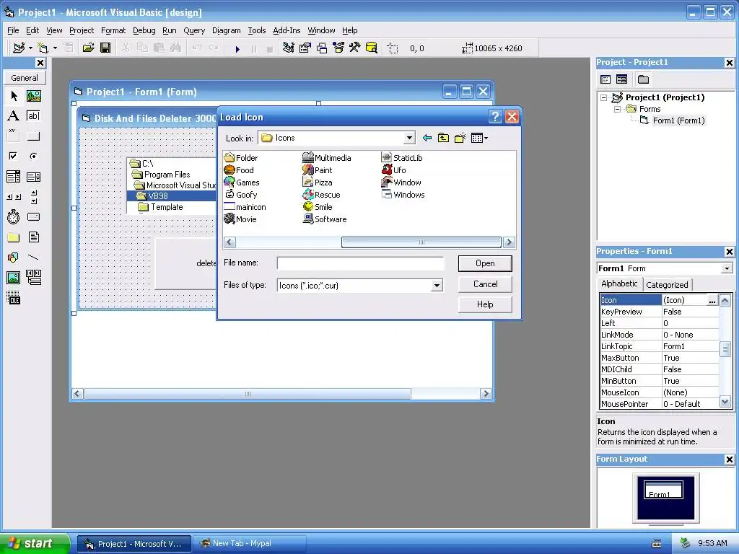This screenshot has width=739, height=554.
Task: Open the Add Project toolbar dropdown arrow
Action: point(30,48)
